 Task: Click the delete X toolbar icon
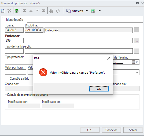(9, 11)
